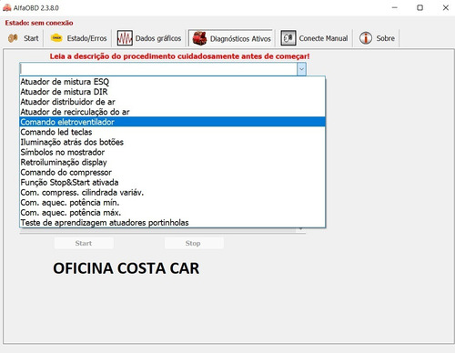Click the Stop button

pyautogui.click(x=194, y=243)
